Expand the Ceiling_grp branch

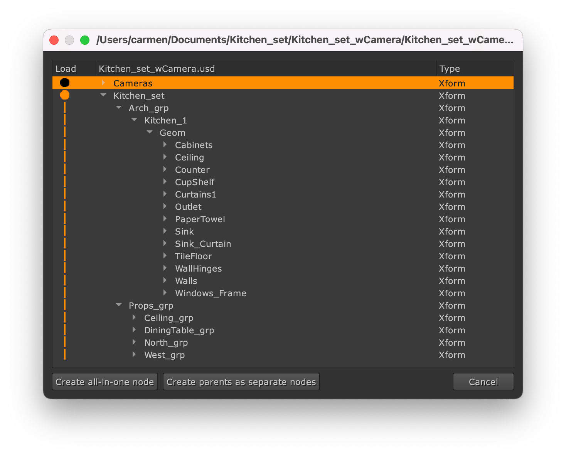[134, 318]
